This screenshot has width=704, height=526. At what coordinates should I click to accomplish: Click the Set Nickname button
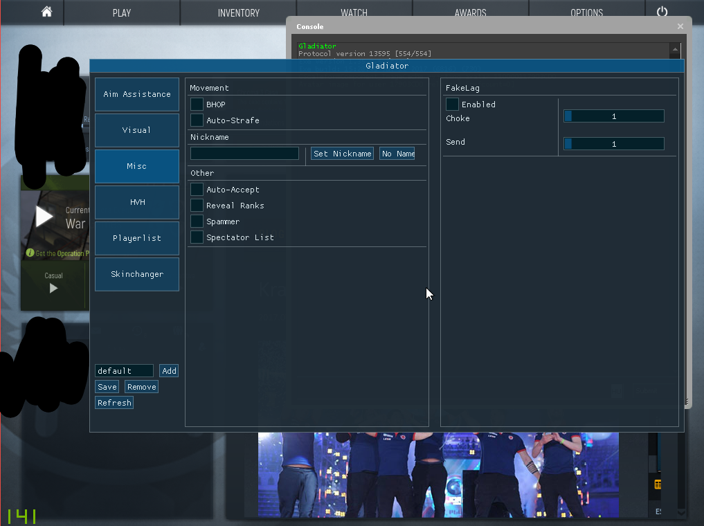click(x=342, y=154)
